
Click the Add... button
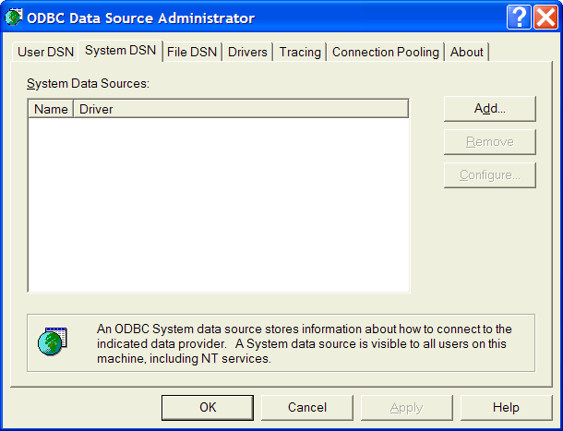point(490,109)
